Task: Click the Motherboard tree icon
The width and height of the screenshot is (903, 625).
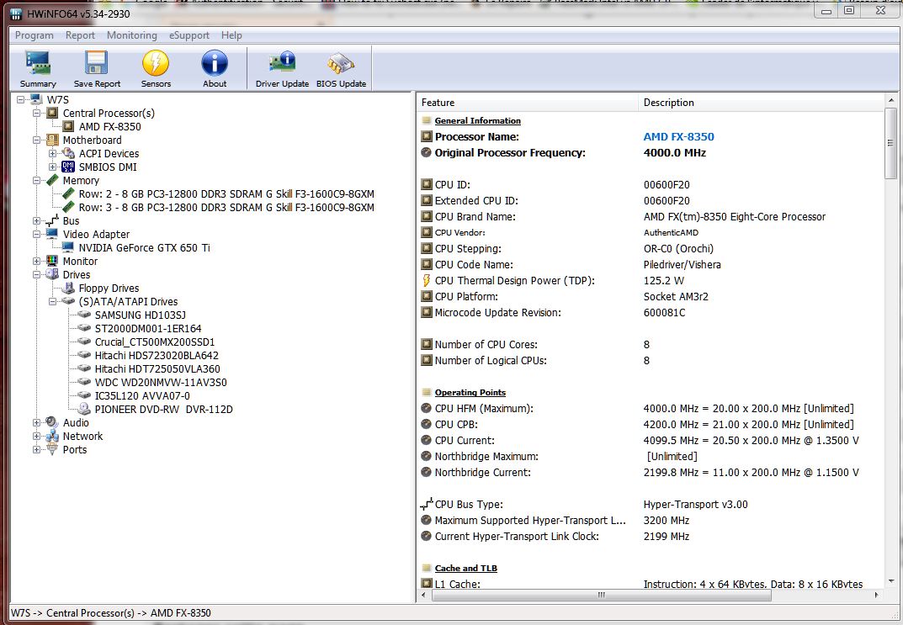Action: pyautogui.click(x=52, y=140)
